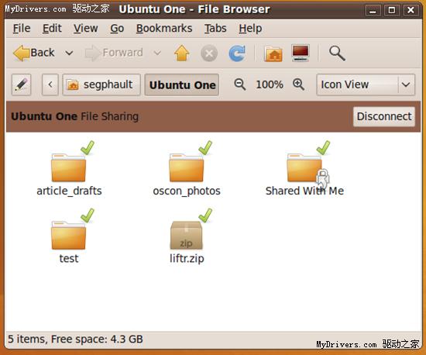Open the Back history dropdown arrow
426x355 pixels.
pos(69,53)
